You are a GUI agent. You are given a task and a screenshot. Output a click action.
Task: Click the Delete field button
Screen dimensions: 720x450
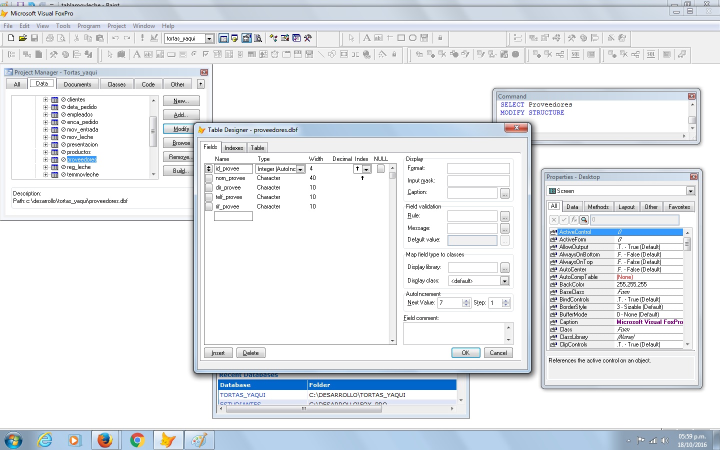(x=250, y=353)
